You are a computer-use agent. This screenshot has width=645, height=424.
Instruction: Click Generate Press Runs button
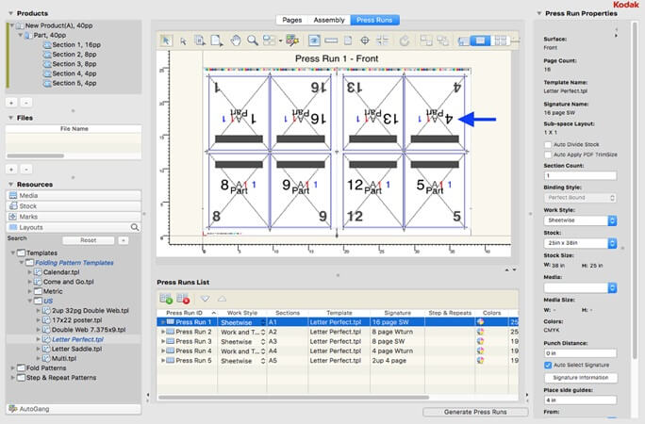(x=475, y=412)
